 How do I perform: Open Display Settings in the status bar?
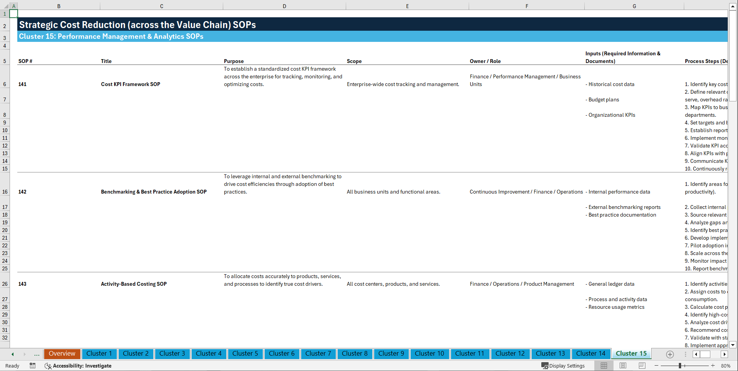tap(563, 366)
